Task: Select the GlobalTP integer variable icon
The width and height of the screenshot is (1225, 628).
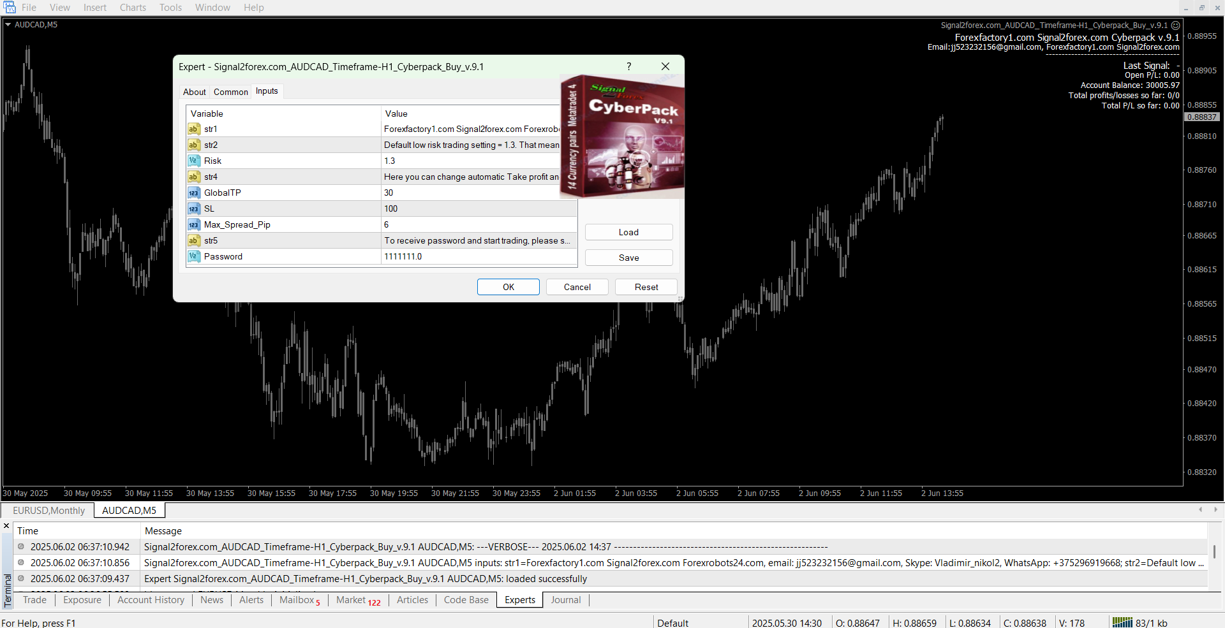Action: pyautogui.click(x=194, y=193)
